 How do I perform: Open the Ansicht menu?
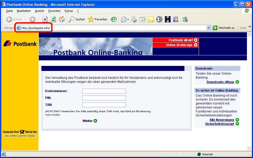click(x=40, y=11)
